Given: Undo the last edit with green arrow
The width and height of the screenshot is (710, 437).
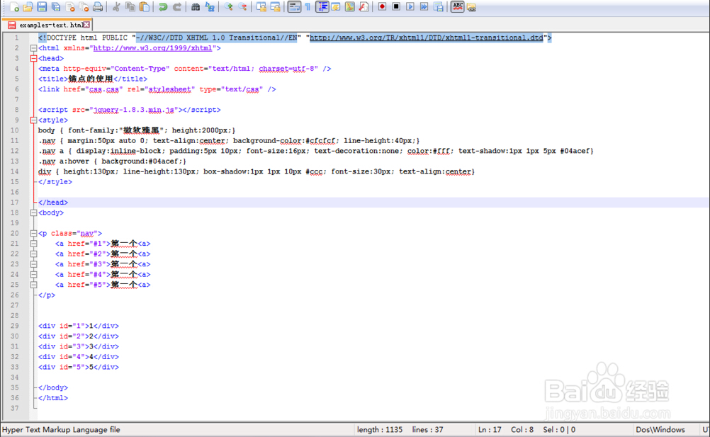Looking at the screenshot, I should [x=163, y=7].
